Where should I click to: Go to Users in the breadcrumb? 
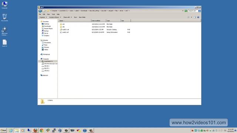click(71, 11)
